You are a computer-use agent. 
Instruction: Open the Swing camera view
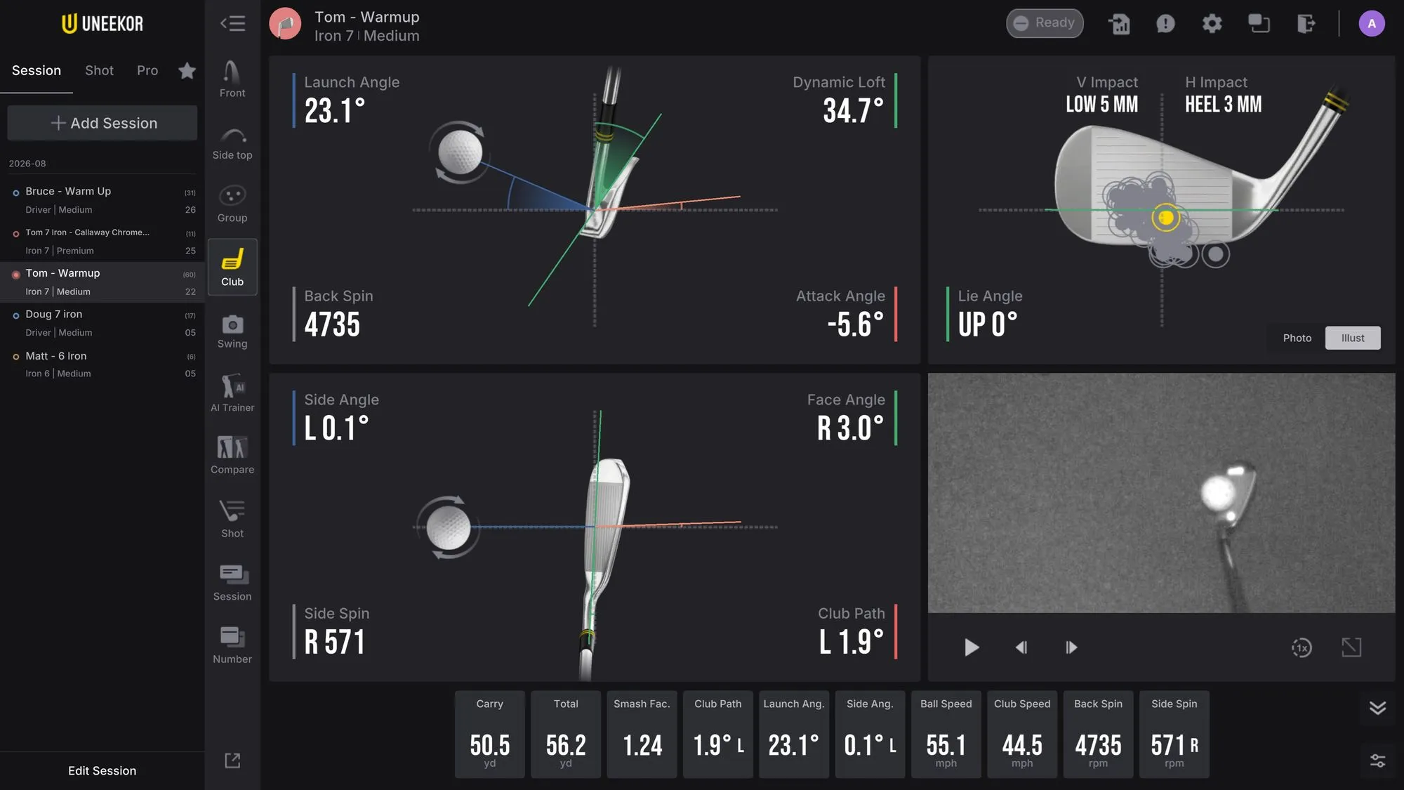click(x=232, y=331)
